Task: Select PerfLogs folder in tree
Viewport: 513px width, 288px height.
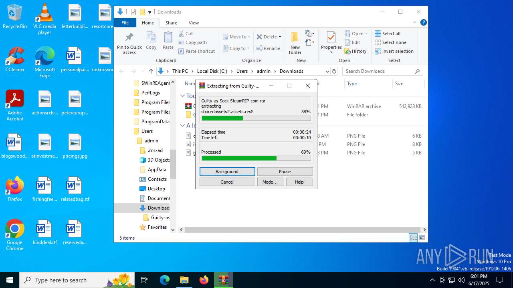Action: click(x=147, y=93)
